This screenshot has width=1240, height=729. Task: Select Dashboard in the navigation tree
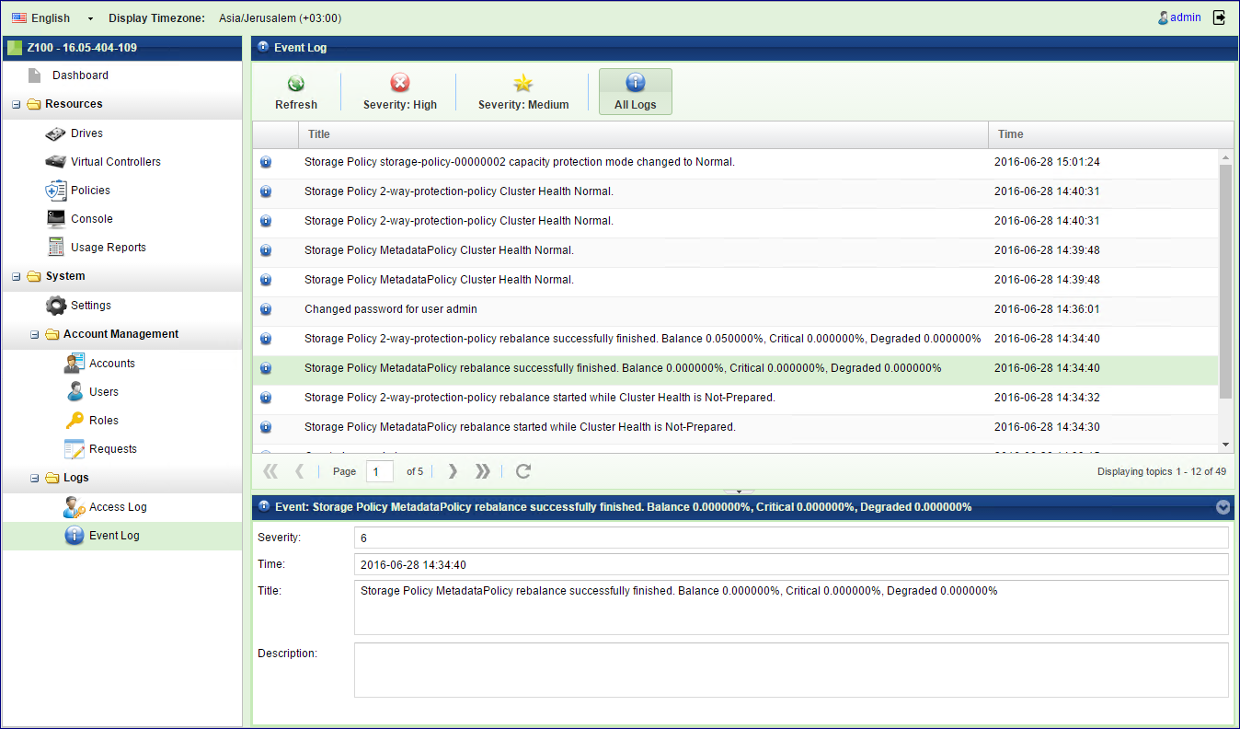[80, 75]
